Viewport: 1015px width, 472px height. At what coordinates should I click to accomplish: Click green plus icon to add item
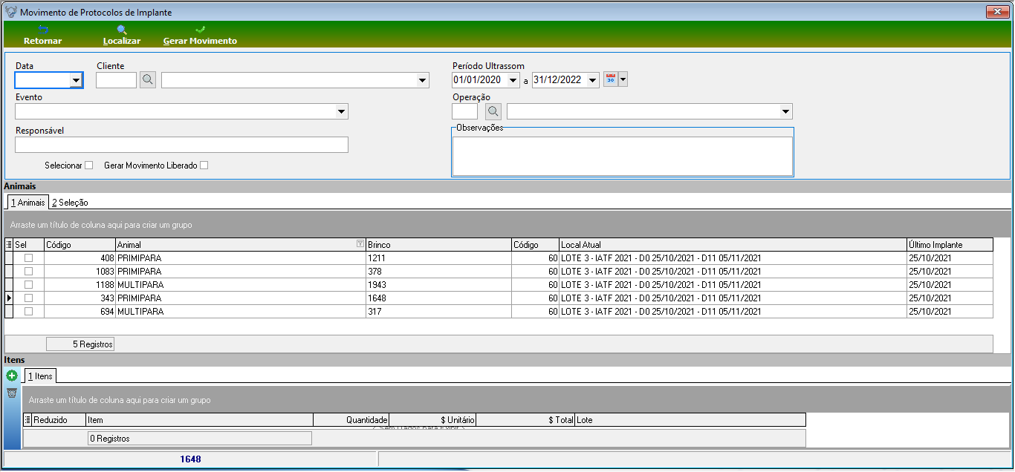12,376
